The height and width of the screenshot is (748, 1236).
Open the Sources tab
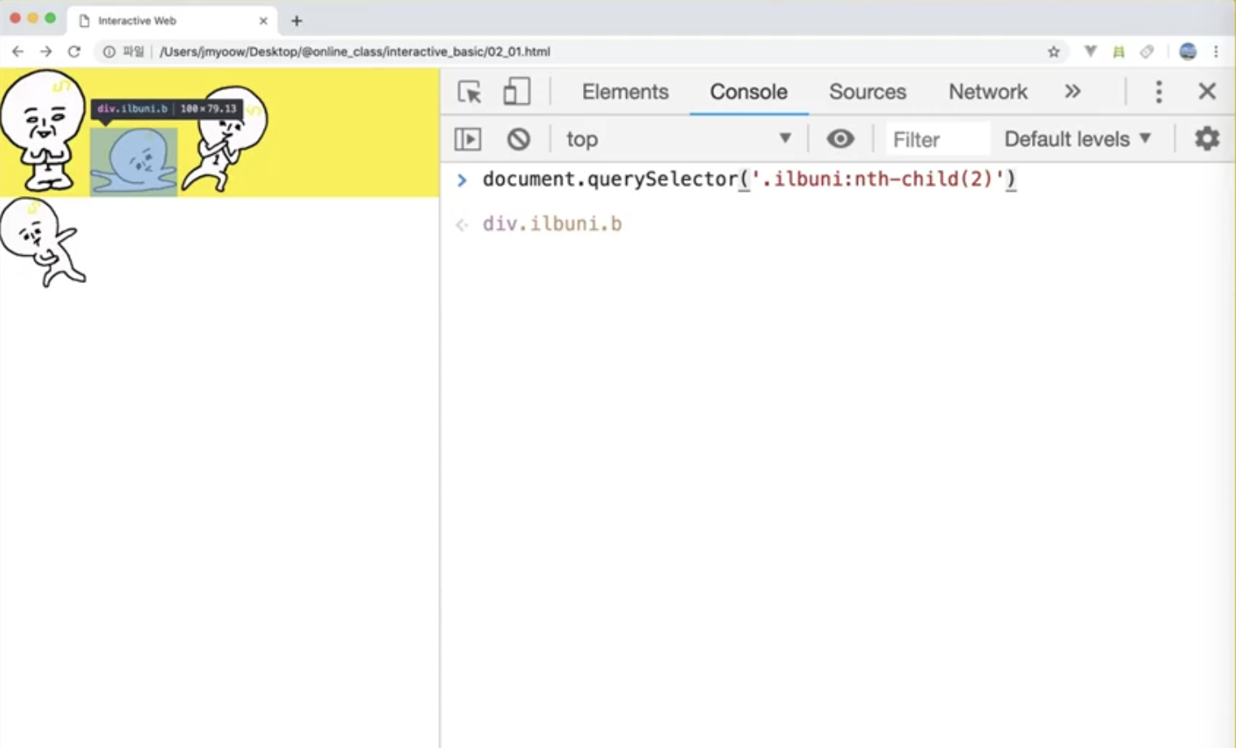click(x=868, y=92)
